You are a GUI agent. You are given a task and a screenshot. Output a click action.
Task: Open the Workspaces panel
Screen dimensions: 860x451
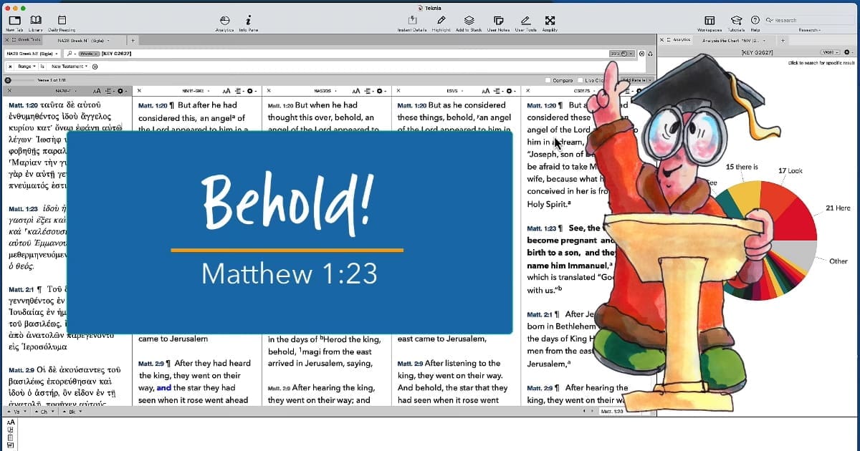(x=709, y=21)
